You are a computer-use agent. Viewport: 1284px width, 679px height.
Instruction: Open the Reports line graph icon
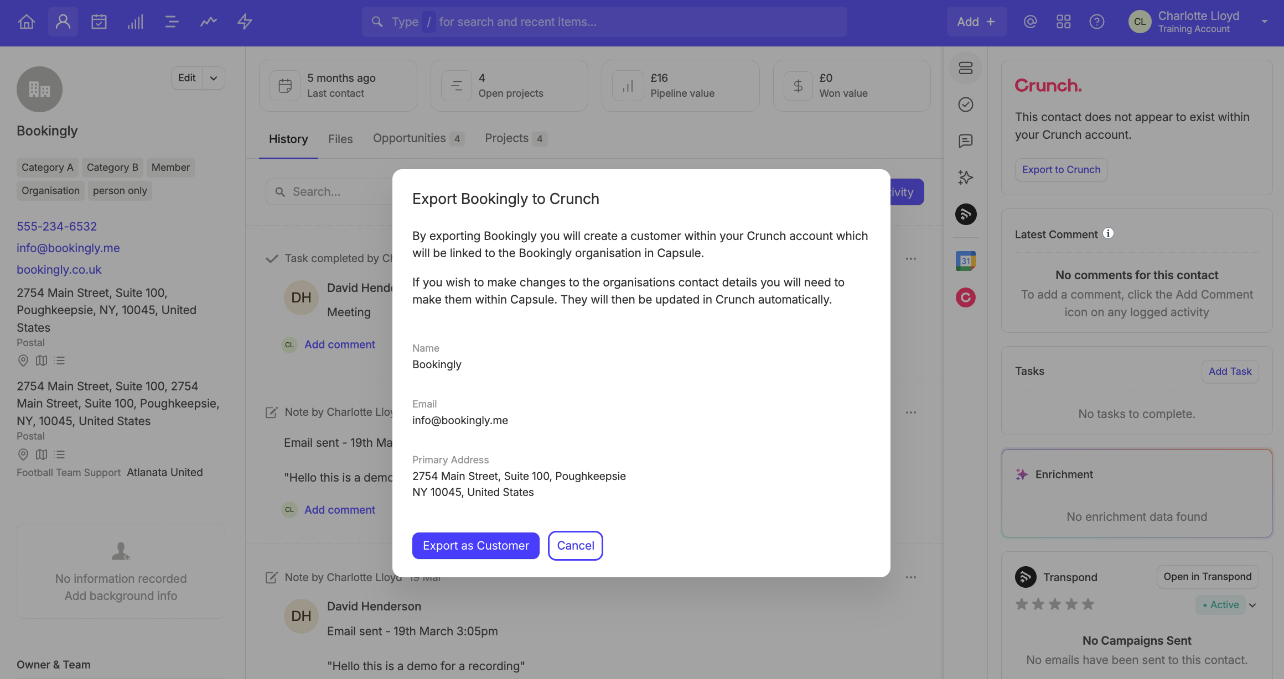[208, 22]
